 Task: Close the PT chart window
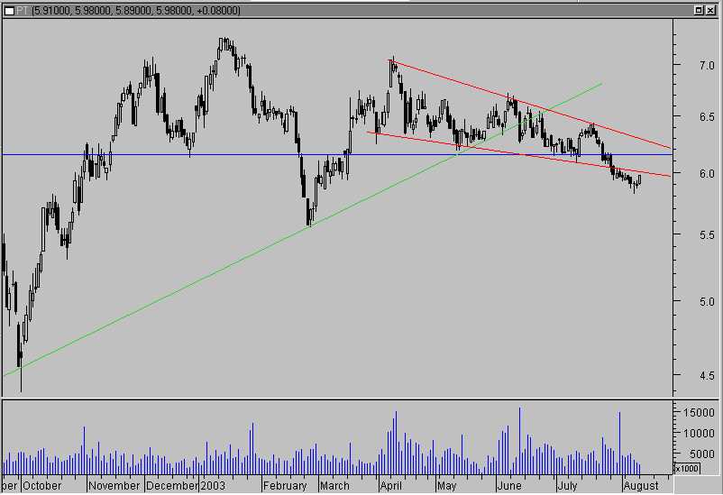coord(710,10)
